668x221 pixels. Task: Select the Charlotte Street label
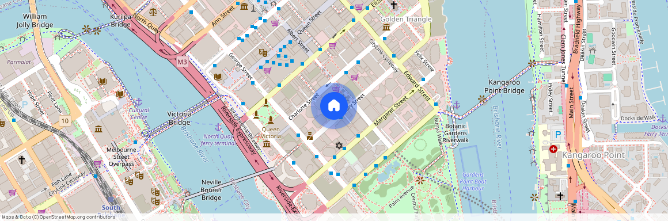[303, 106]
